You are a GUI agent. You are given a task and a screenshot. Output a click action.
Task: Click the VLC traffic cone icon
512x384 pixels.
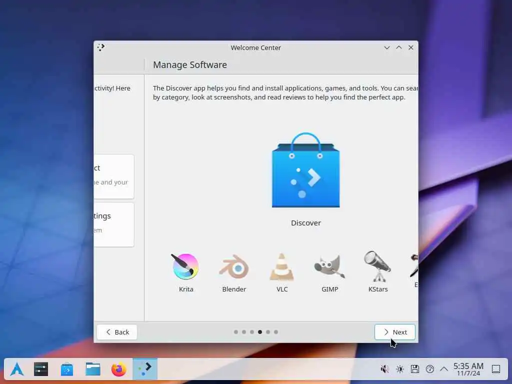point(282,267)
